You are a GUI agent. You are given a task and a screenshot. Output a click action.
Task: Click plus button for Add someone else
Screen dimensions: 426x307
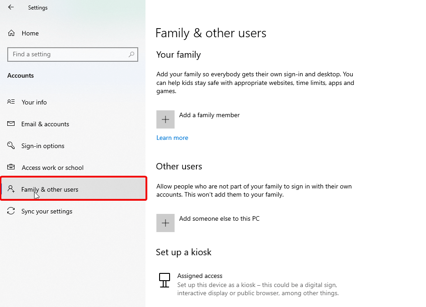[165, 223]
